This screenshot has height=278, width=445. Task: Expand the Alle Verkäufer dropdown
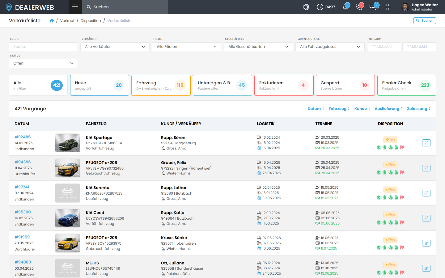(x=115, y=47)
